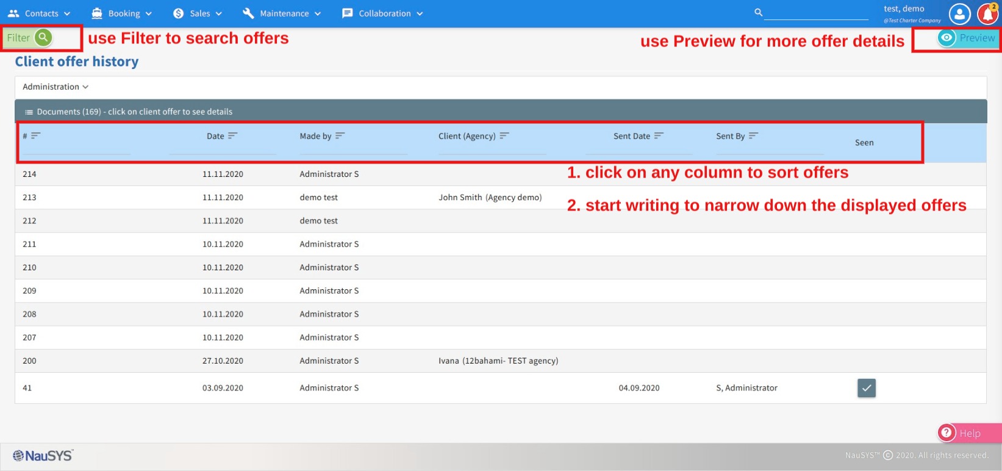Viewport: 1002px width, 471px height.
Task: Open the user profile avatar icon
Action: (x=959, y=13)
